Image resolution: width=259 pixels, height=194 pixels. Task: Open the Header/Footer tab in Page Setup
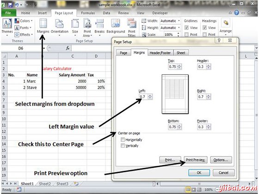pos(160,53)
